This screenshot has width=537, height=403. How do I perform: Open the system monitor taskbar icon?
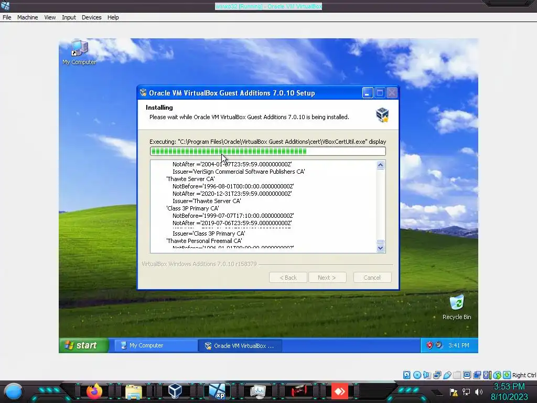pyautogui.click(x=257, y=391)
